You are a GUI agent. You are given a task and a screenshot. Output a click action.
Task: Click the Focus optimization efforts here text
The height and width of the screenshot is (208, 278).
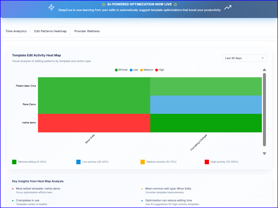pyautogui.click(x=34, y=192)
